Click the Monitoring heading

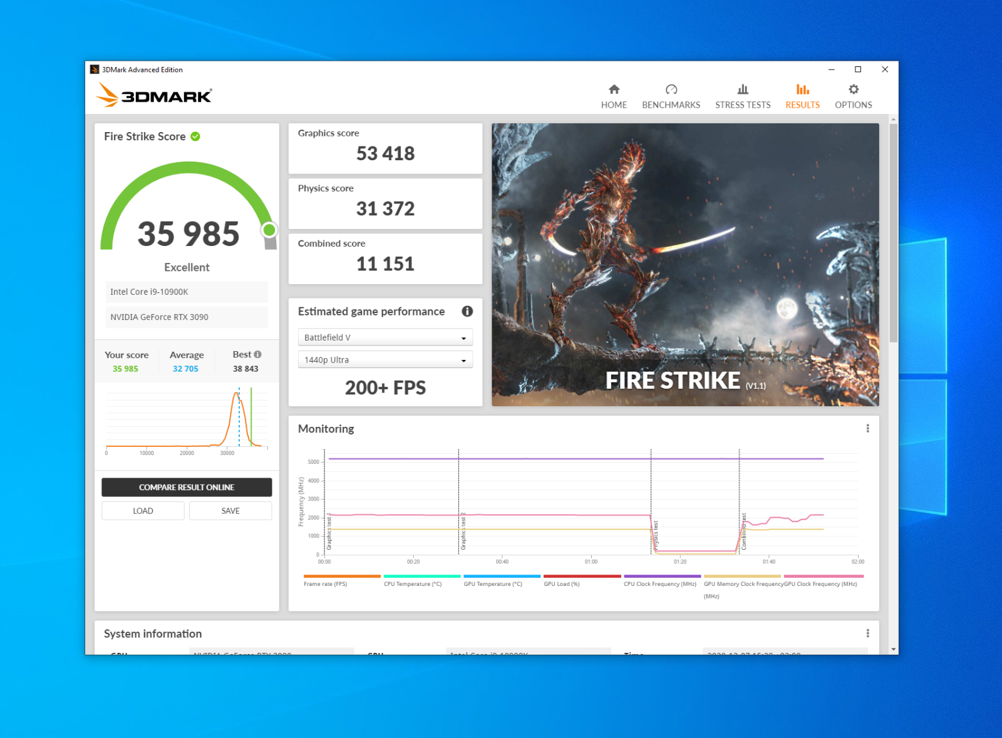click(326, 429)
